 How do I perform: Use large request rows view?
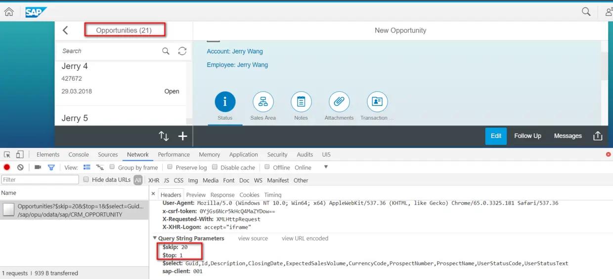(87, 168)
